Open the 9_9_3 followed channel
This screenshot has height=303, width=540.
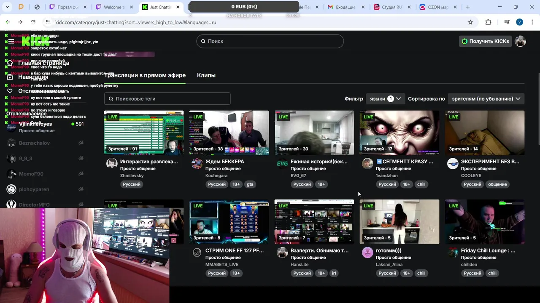click(46, 158)
